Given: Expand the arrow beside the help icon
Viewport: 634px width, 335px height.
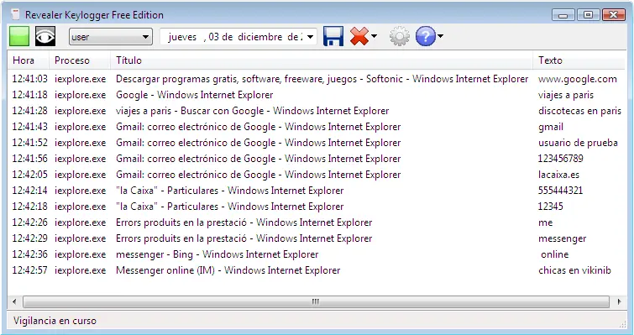Looking at the screenshot, I should pyautogui.click(x=440, y=37).
